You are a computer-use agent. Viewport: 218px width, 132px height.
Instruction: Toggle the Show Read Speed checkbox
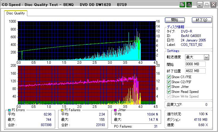click(169, 92)
